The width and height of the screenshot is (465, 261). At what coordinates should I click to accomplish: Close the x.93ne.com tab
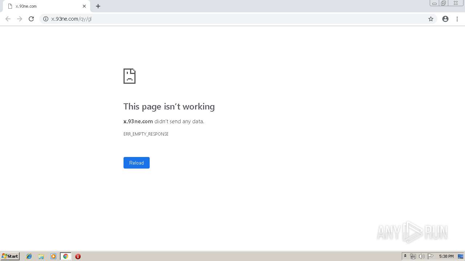click(84, 6)
